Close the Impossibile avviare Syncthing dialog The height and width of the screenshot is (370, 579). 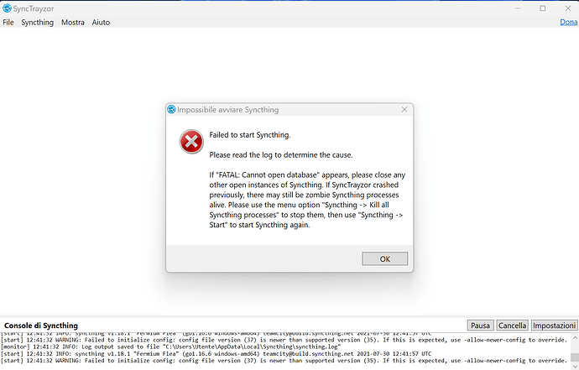[404, 109]
